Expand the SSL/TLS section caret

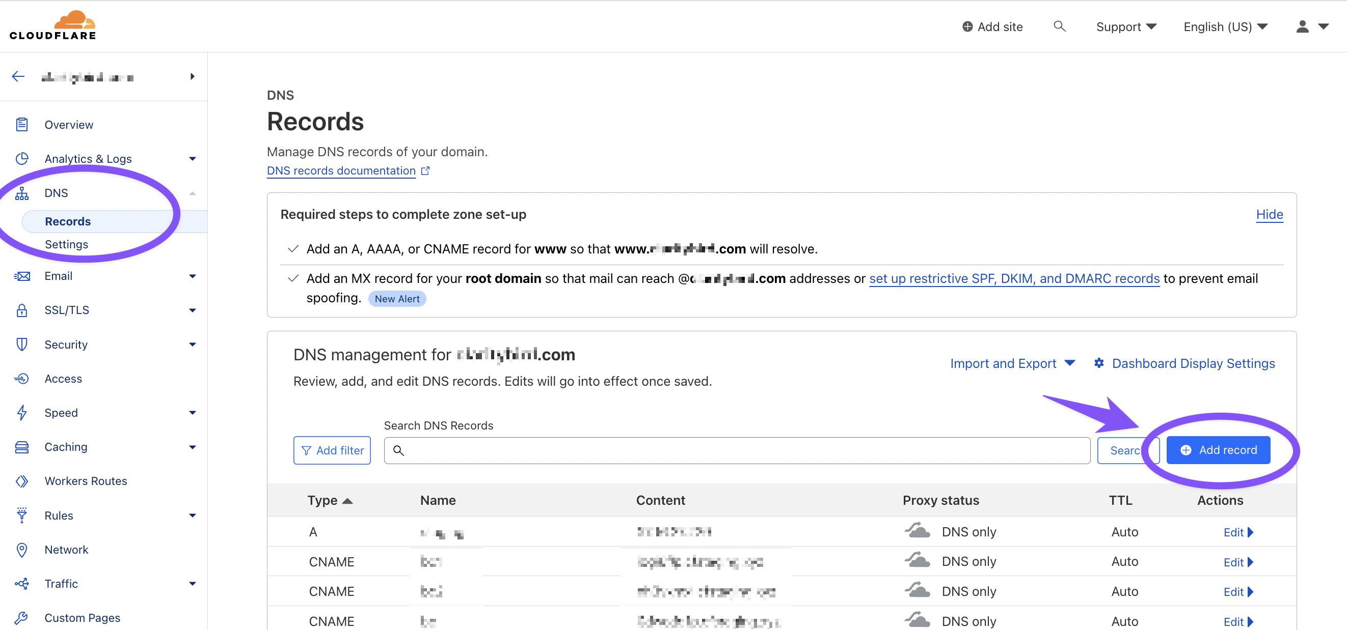(x=193, y=310)
